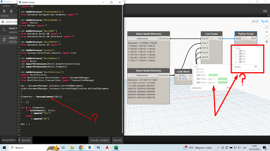Click the Elements output port of lower selection node
The width and height of the screenshot is (270, 151).
tap(164, 75)
